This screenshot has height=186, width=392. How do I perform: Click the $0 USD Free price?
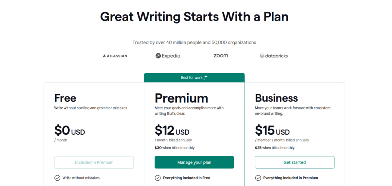tap(69, 131)
